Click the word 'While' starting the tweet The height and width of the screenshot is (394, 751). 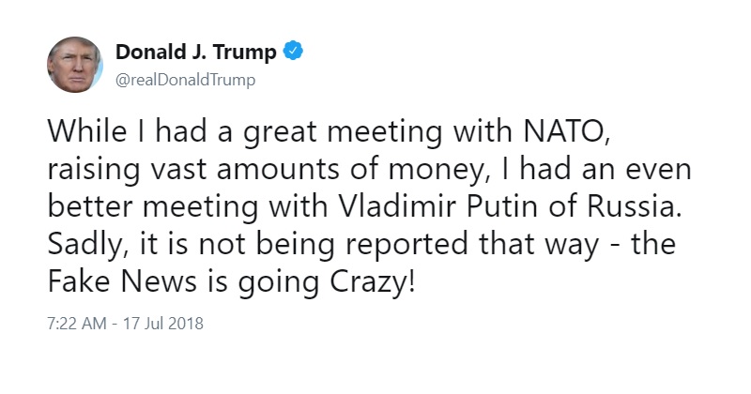pos(87,130)
